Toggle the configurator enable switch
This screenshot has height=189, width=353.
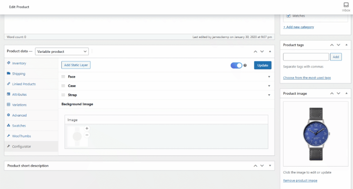tap(236, 65)
